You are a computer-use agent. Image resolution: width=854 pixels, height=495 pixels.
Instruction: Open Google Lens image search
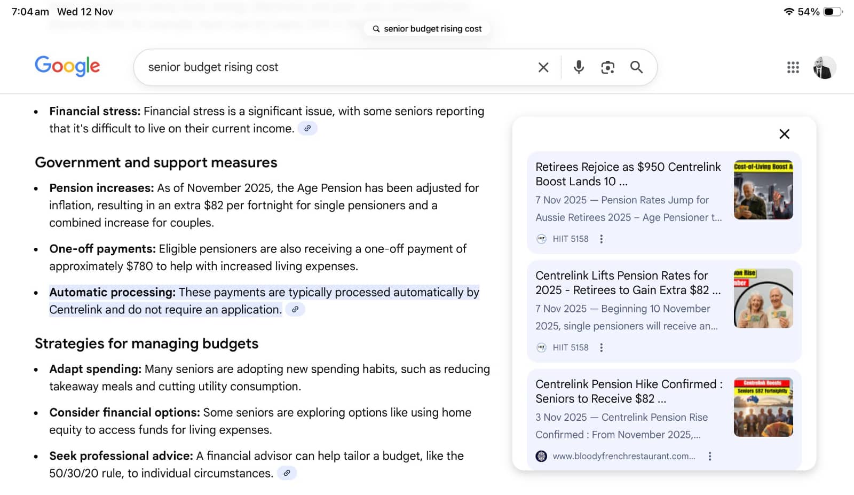tap(607, 67)
